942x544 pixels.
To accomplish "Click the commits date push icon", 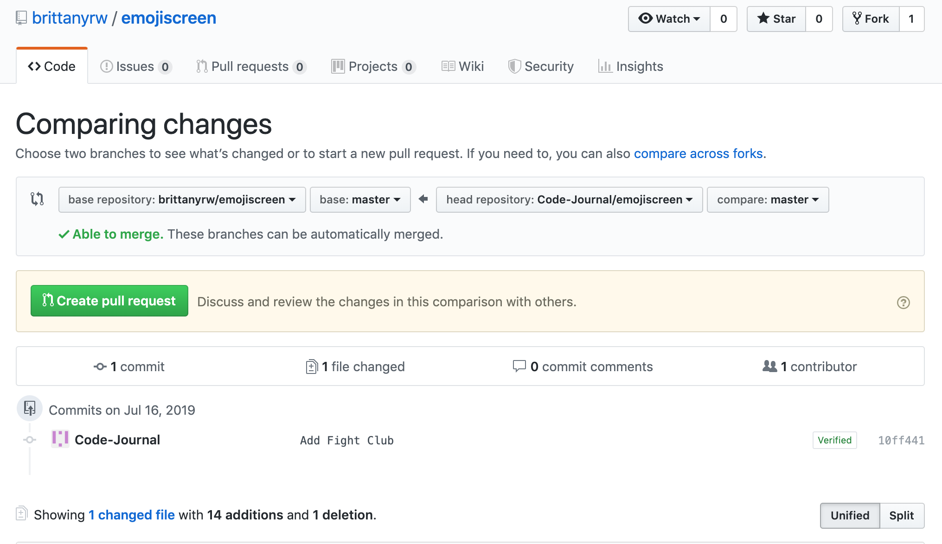I will (x=30, y=409).
